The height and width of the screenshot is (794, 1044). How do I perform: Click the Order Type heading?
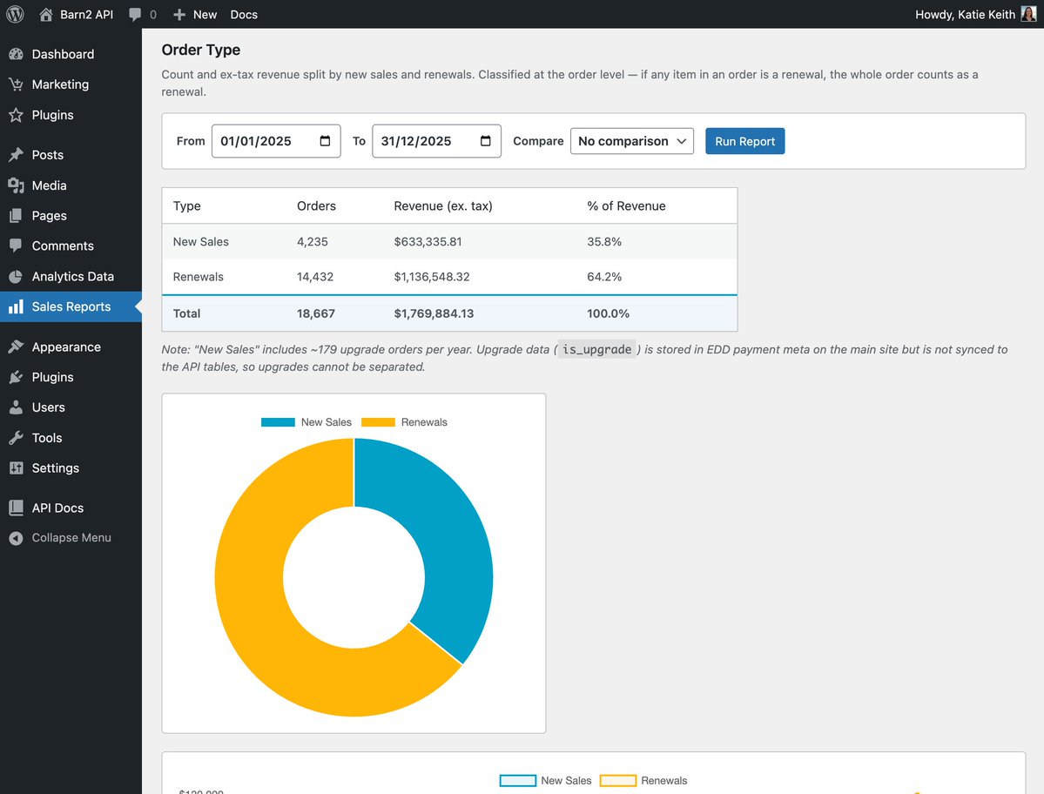[201, 50]
